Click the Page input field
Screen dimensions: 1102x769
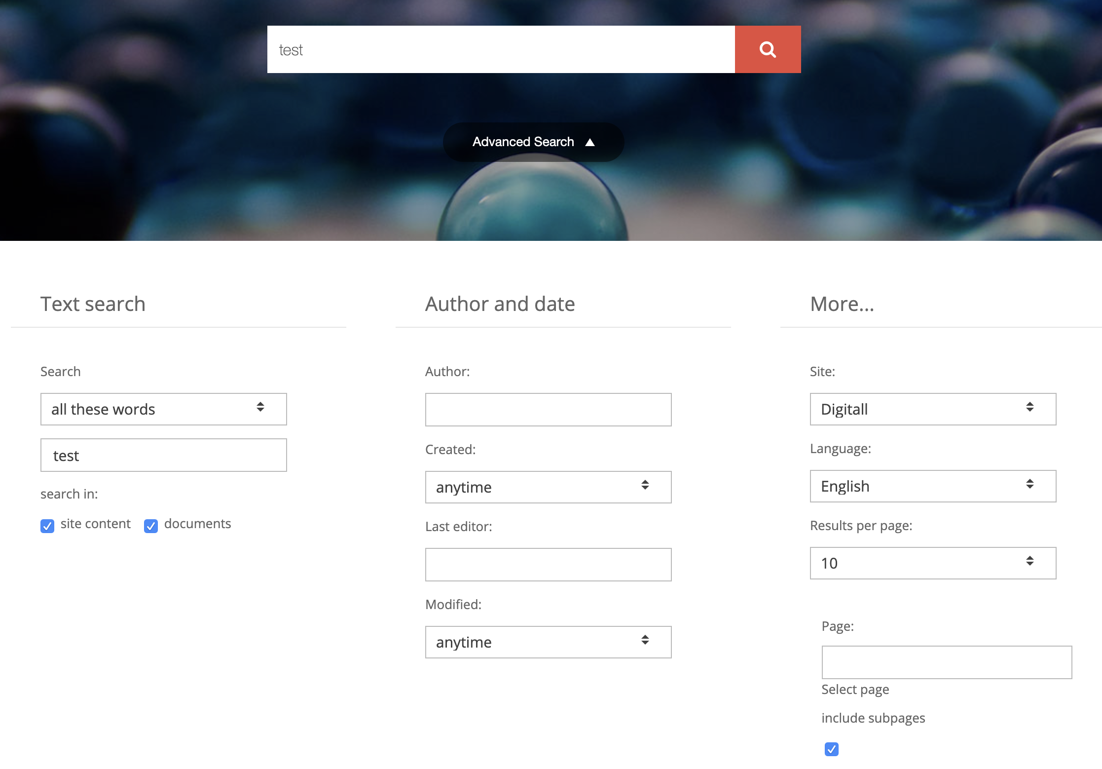point(946,662)
